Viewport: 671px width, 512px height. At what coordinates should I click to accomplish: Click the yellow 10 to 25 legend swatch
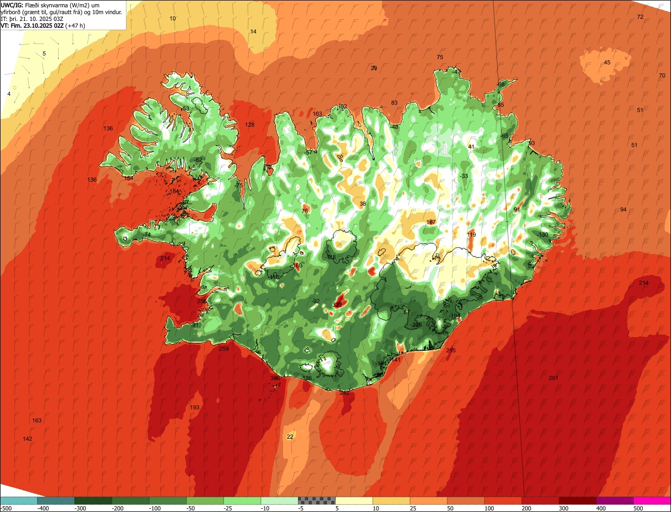(x=391, y=500)
